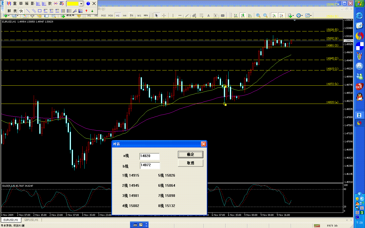Select the blue rectangle drawing tool
The image size is (365, 228).
[x=40, y=11]
